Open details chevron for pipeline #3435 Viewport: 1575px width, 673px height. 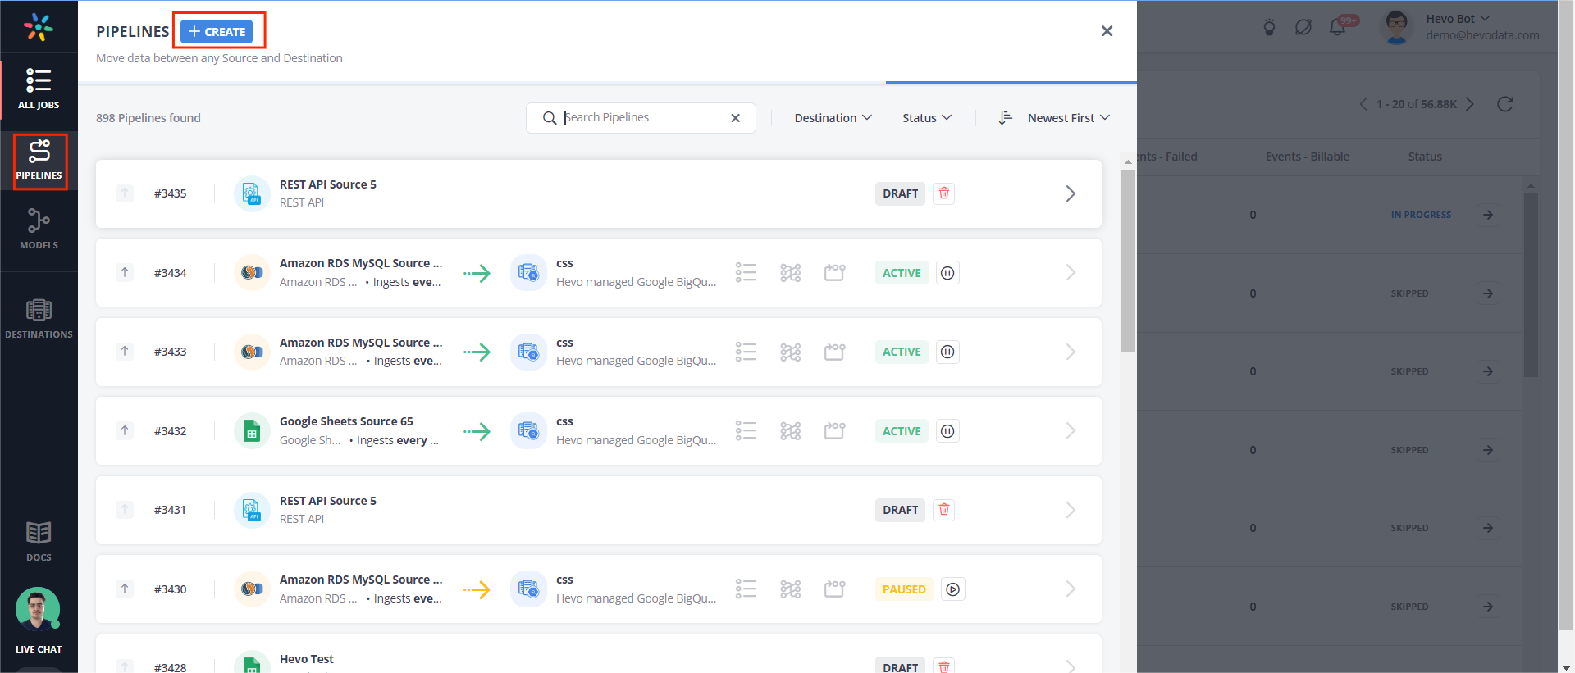[x=1071, y=193]
